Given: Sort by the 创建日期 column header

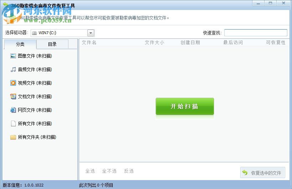Looking at the screenshot, I should coord(190,43).
